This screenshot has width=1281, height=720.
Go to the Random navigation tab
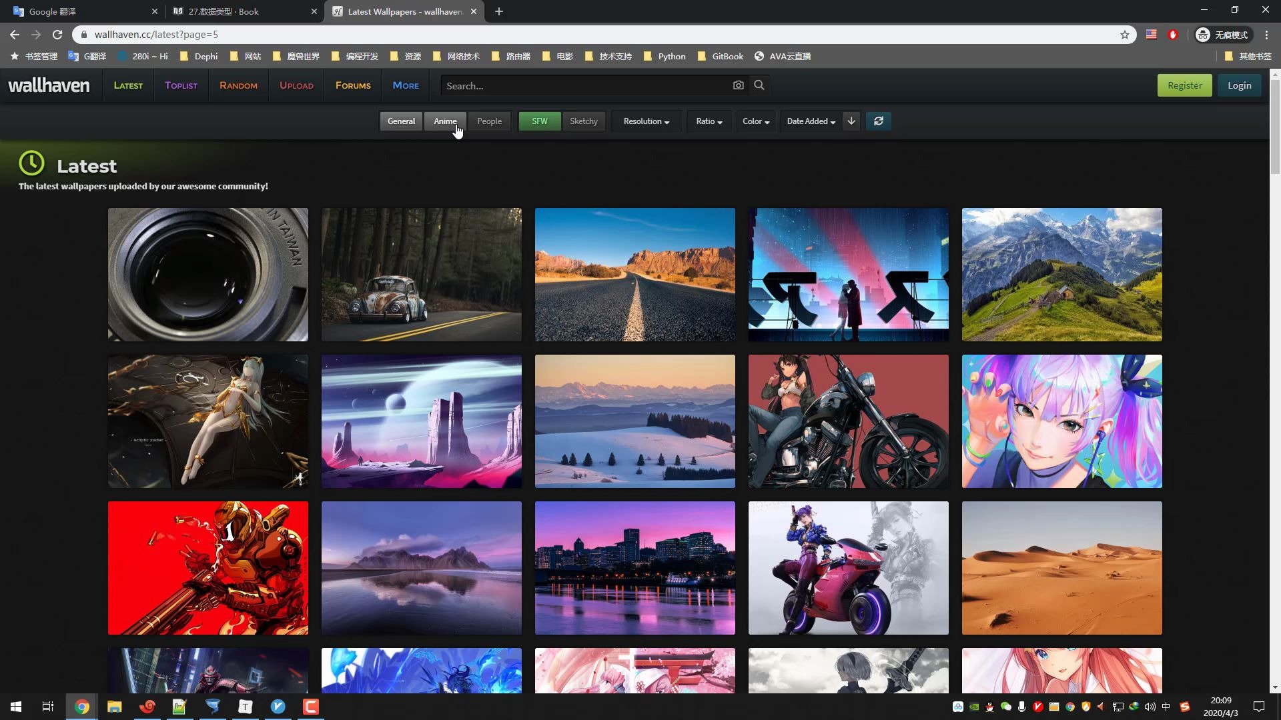pyautogui.click(x=238, y=85)
